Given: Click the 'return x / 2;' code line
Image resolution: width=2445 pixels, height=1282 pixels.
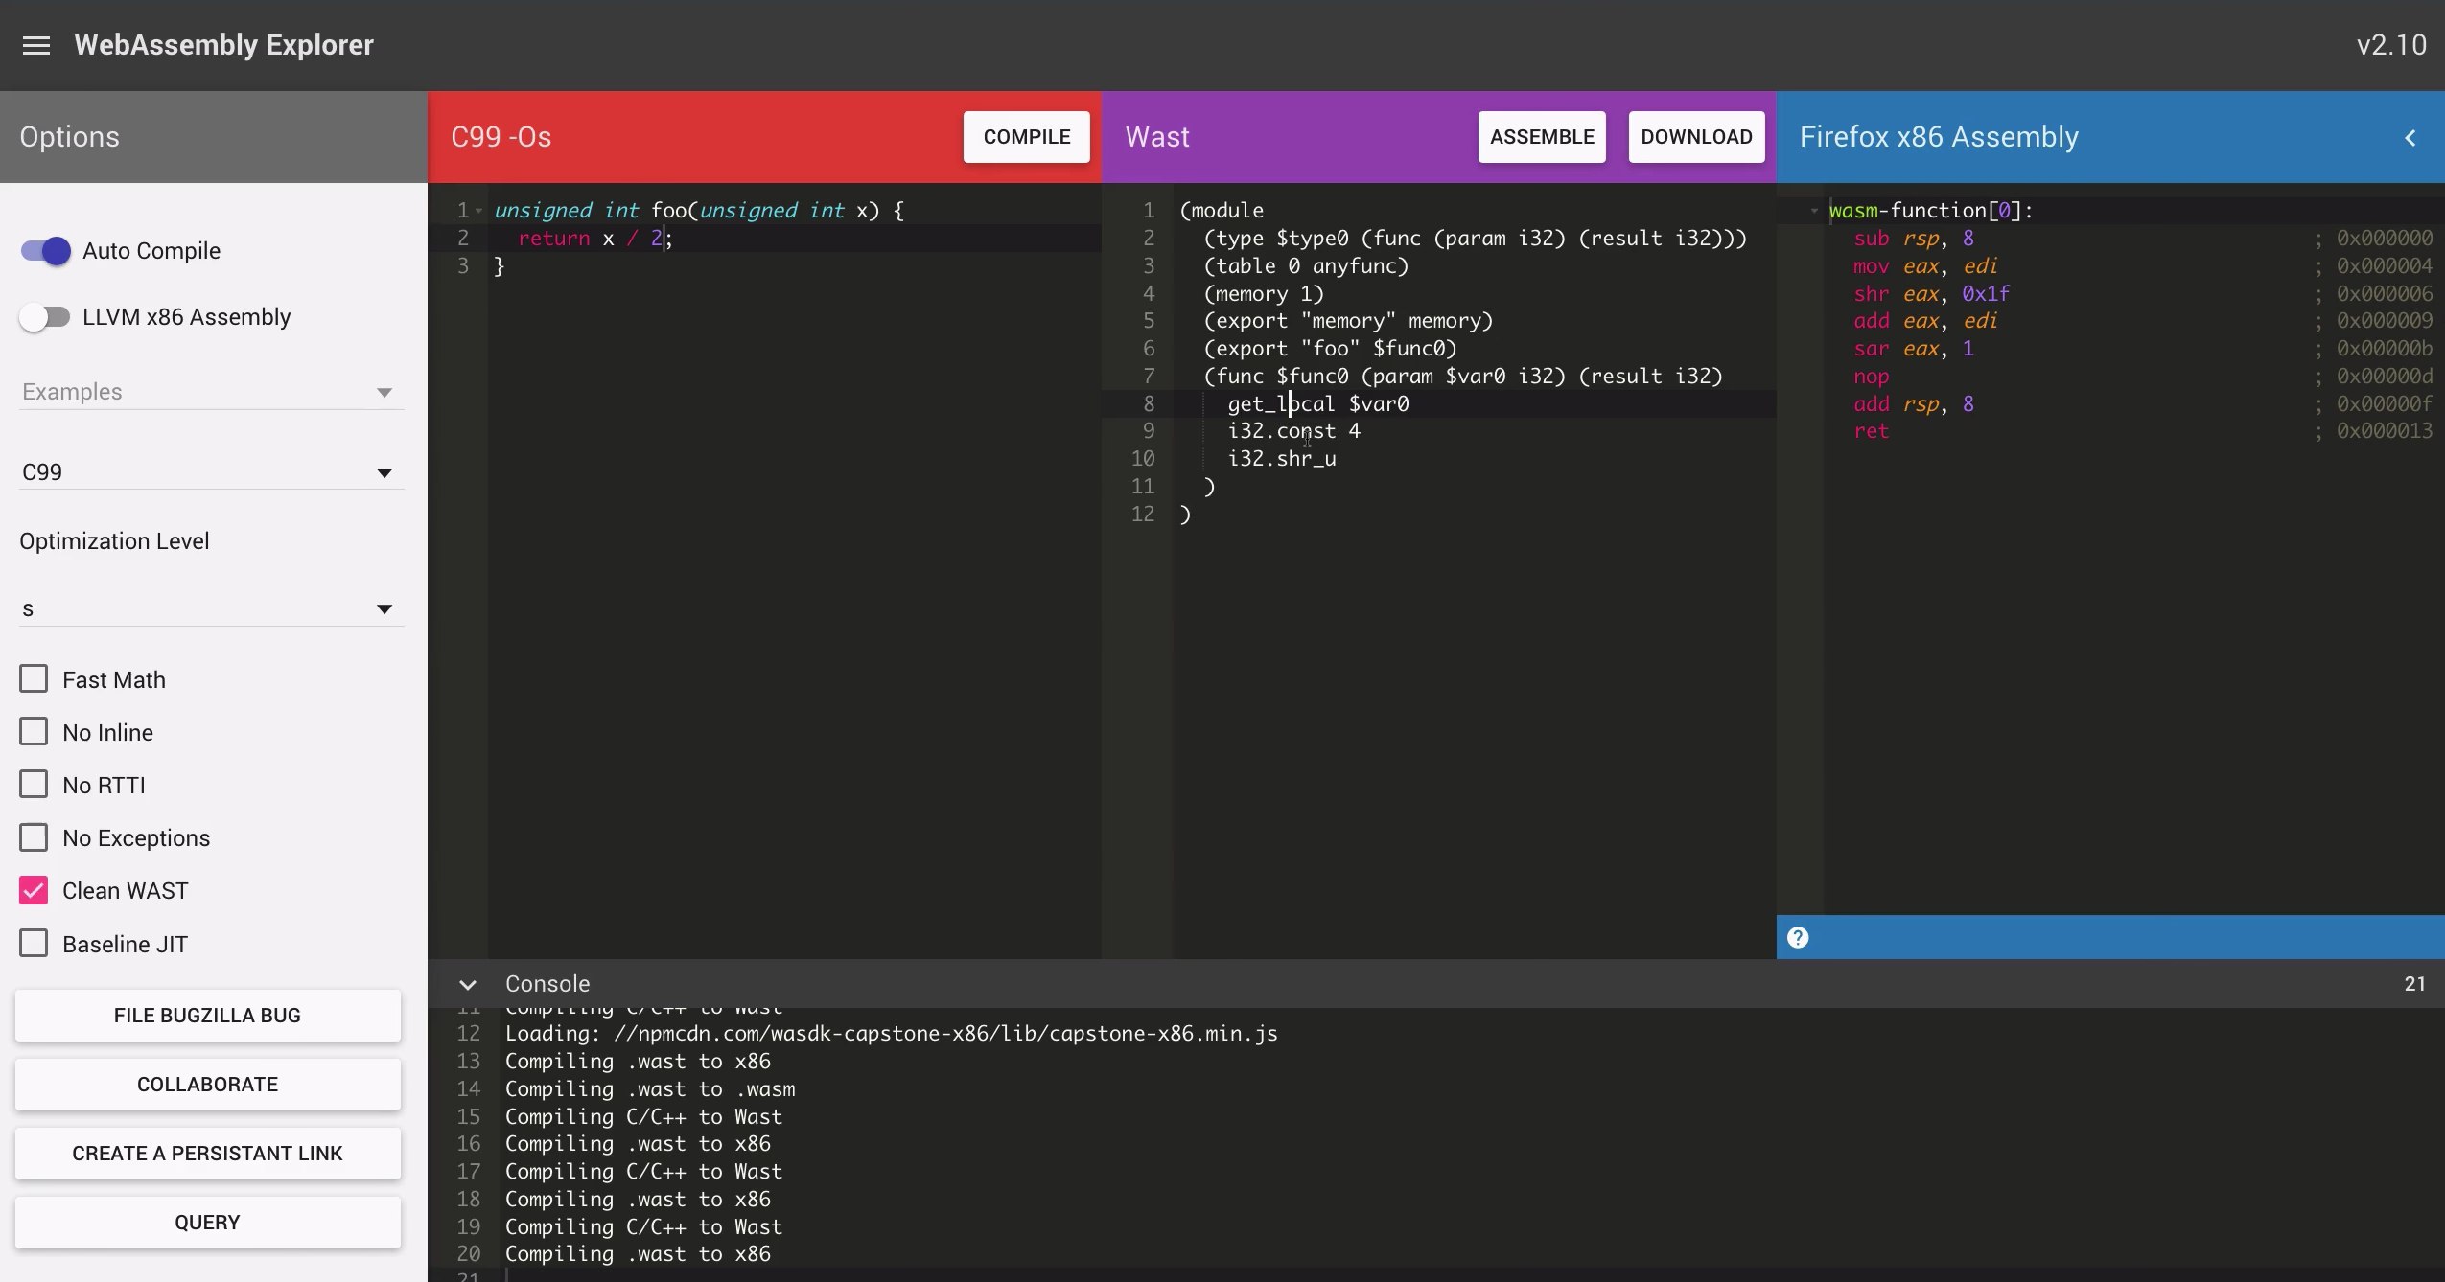Looking at the screenshot, I should point(594,239).
